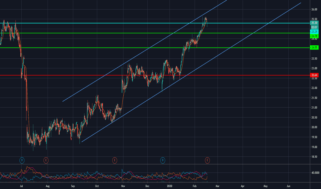
Task: Select the green 24.05 price label
Action: point(314,47)
